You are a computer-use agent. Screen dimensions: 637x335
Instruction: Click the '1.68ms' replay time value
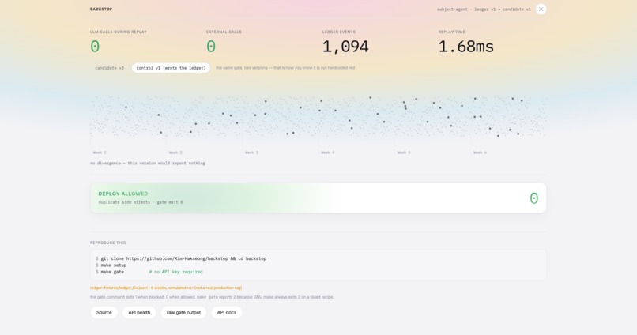coord(466,47)
